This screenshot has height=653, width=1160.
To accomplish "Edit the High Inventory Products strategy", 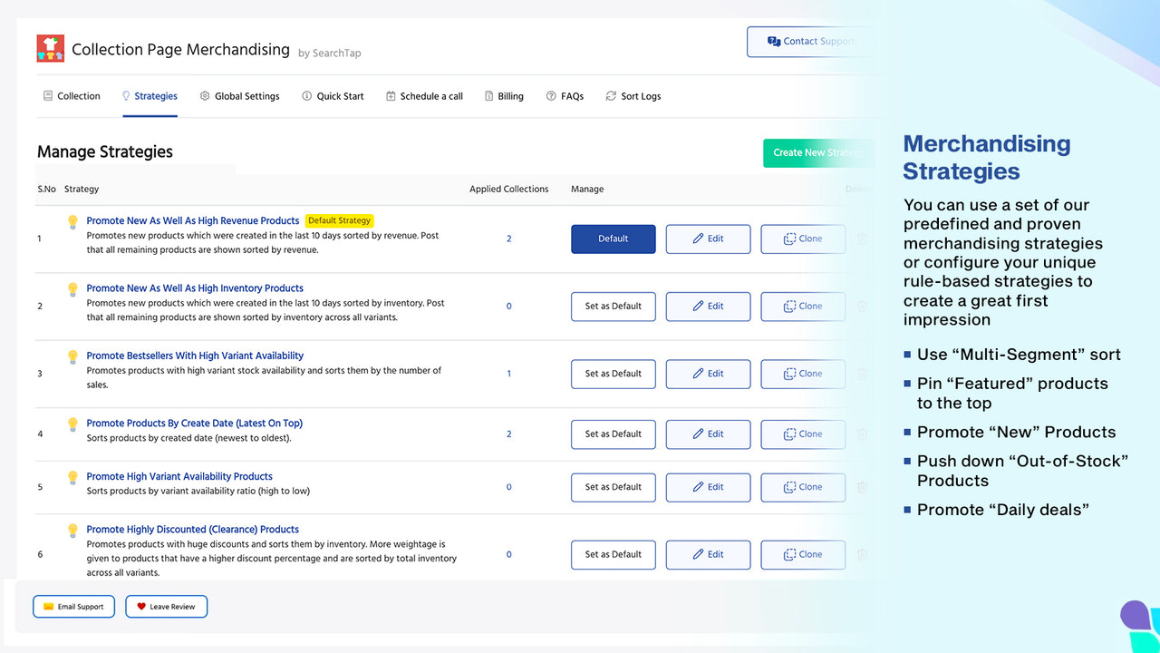I will pos(708,307).
